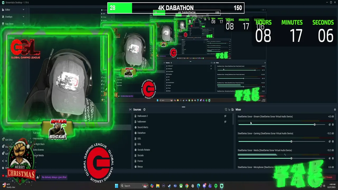Click No delivery delays give Ultra banner
The image size is (338, 190).
pyautogui.click(x=54, y=177)
